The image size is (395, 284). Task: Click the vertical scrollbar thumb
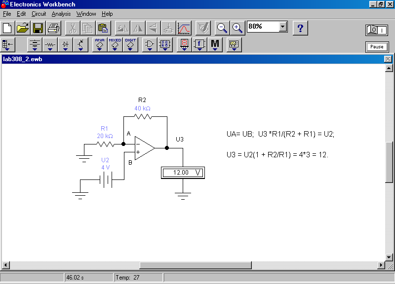pyautogui.click(x=389, y=162)
